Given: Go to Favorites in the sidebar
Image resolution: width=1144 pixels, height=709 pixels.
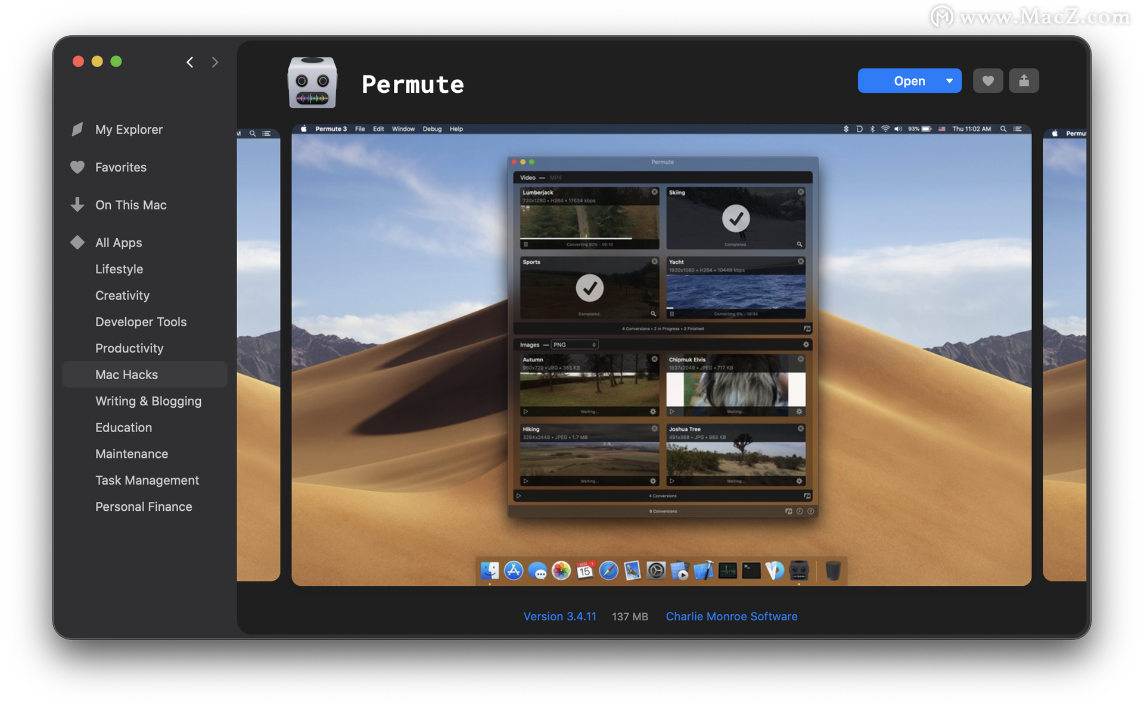Looking at the screenshot, I should (121, 167).
